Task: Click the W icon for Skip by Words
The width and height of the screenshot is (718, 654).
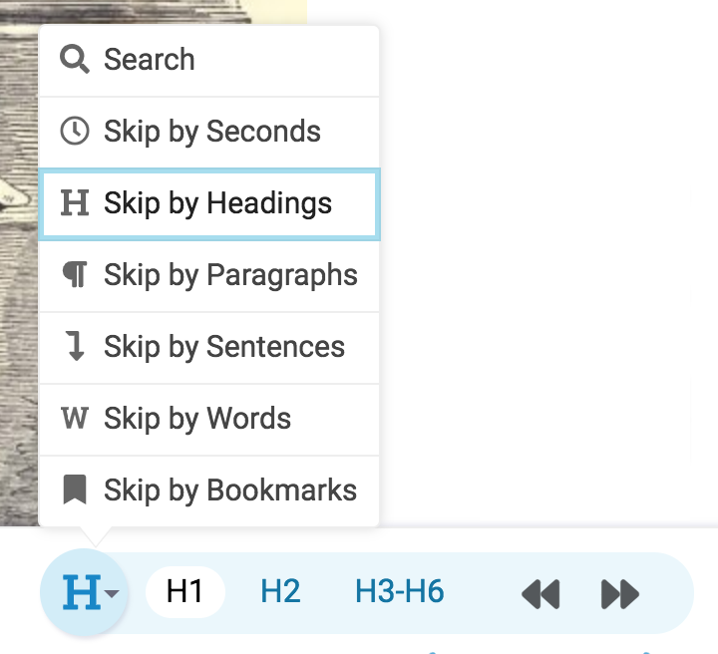Action: click(x=75, y=418)
